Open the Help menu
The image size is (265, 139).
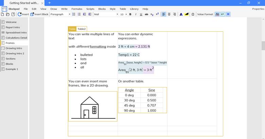(145, 9)
